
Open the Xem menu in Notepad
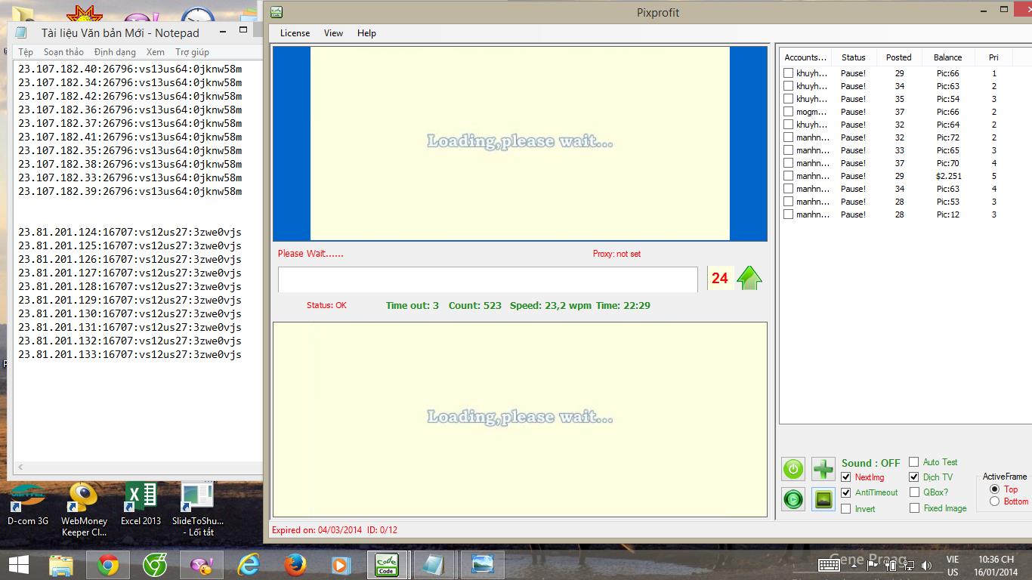tap(156, 52)
